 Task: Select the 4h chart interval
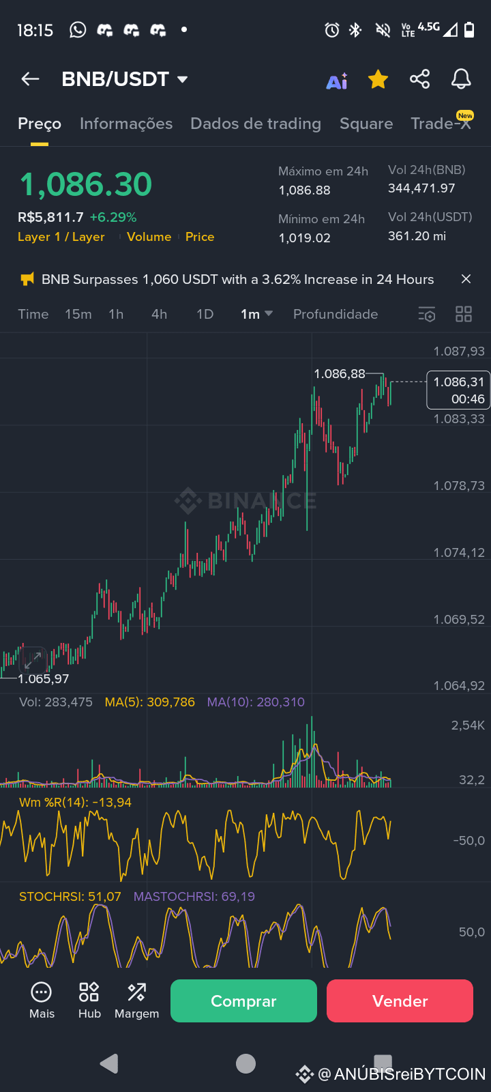point(159,314)
